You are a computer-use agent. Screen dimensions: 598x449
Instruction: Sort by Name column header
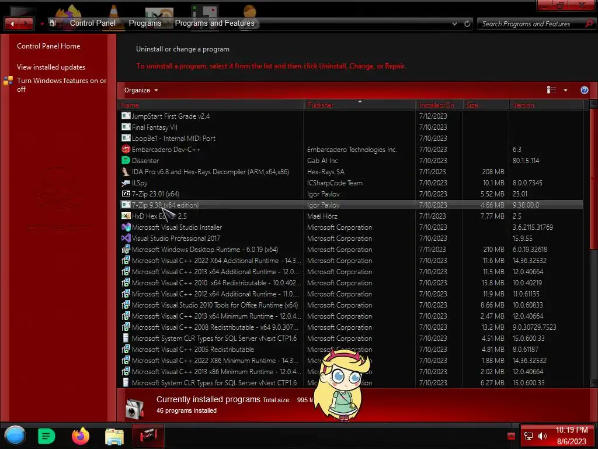[211, 105]
